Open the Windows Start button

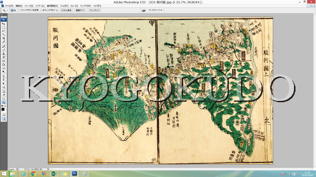[4, 174]
